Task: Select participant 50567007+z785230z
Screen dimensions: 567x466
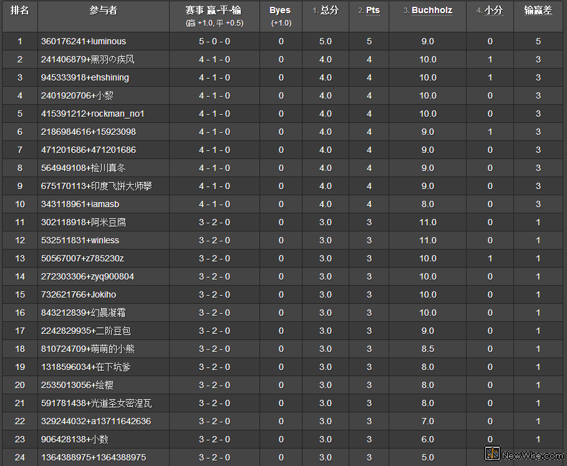Action: pos(83,258)
